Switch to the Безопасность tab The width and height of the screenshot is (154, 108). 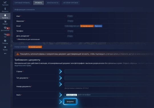[53, 3]
